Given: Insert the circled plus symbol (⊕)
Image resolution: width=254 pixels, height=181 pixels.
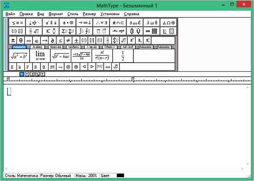Looking at the screenshot, I should [76, 67].
